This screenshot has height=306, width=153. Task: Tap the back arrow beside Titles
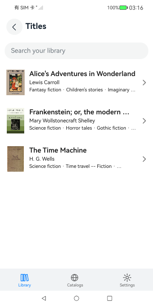pyautogui.click(x=14, y=27)
